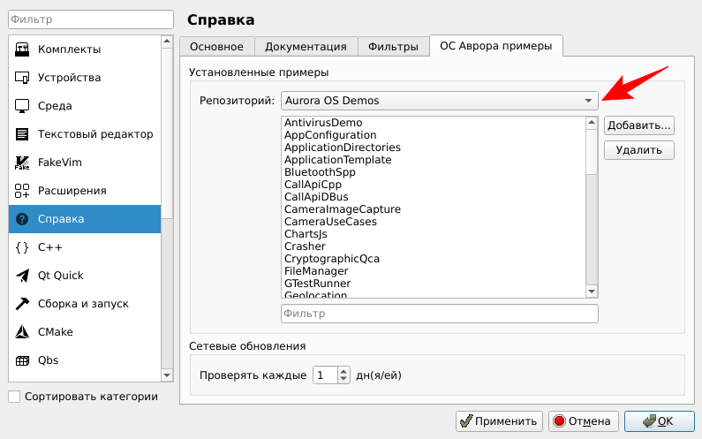Open the Qt Quick paper-plane icon
This screenshot has width=702, height=439.
pyautogui.click(x=22, y=276)
